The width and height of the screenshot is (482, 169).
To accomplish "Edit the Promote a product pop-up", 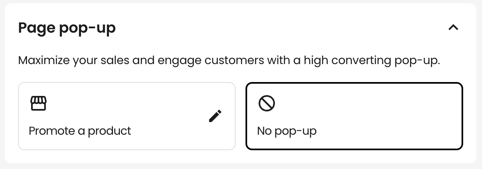I will click(215, 116).
